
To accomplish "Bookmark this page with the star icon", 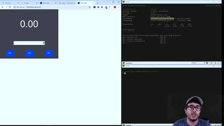I will (90, 7).
